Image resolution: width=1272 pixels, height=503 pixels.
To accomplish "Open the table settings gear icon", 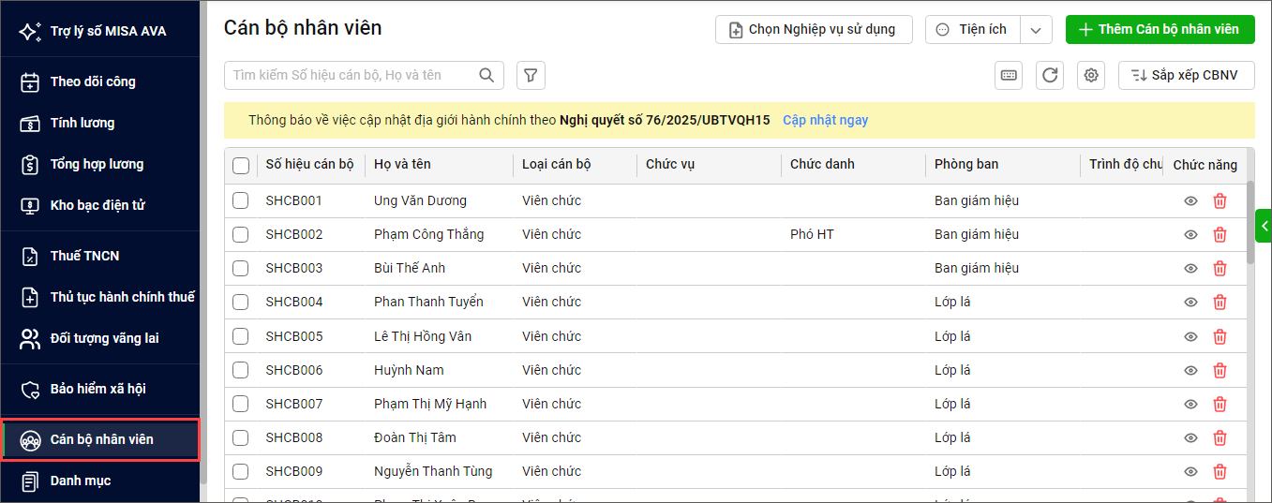I will tap(1090, 76).
